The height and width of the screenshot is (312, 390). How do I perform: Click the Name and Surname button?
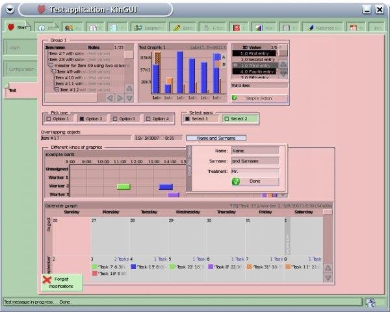(x=216, y=138)
